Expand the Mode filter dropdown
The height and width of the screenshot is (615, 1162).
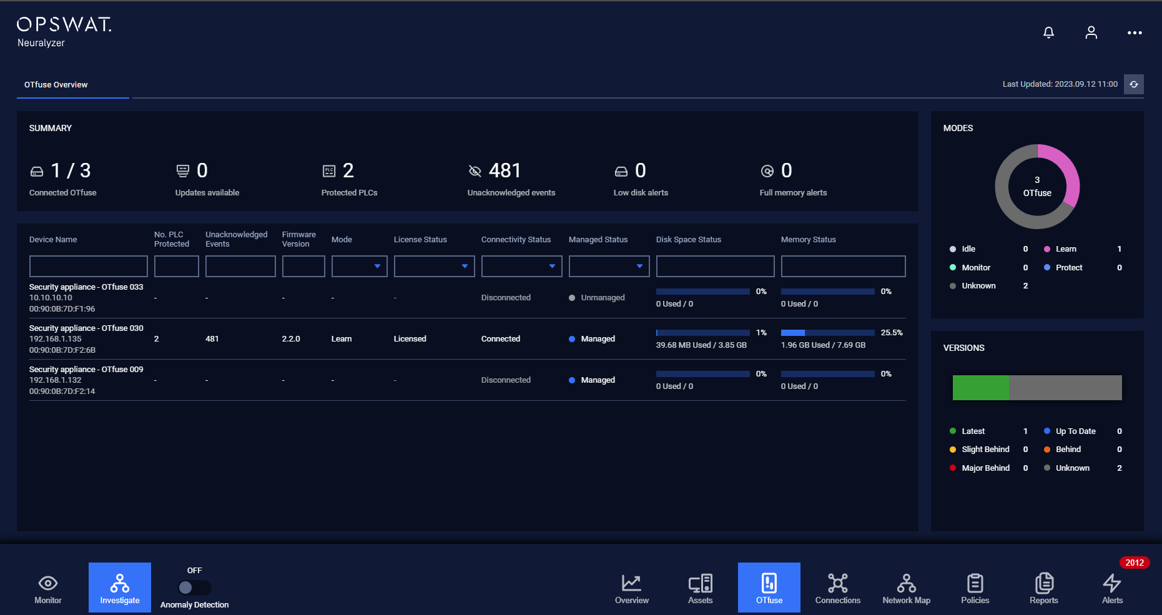point(360,266)
